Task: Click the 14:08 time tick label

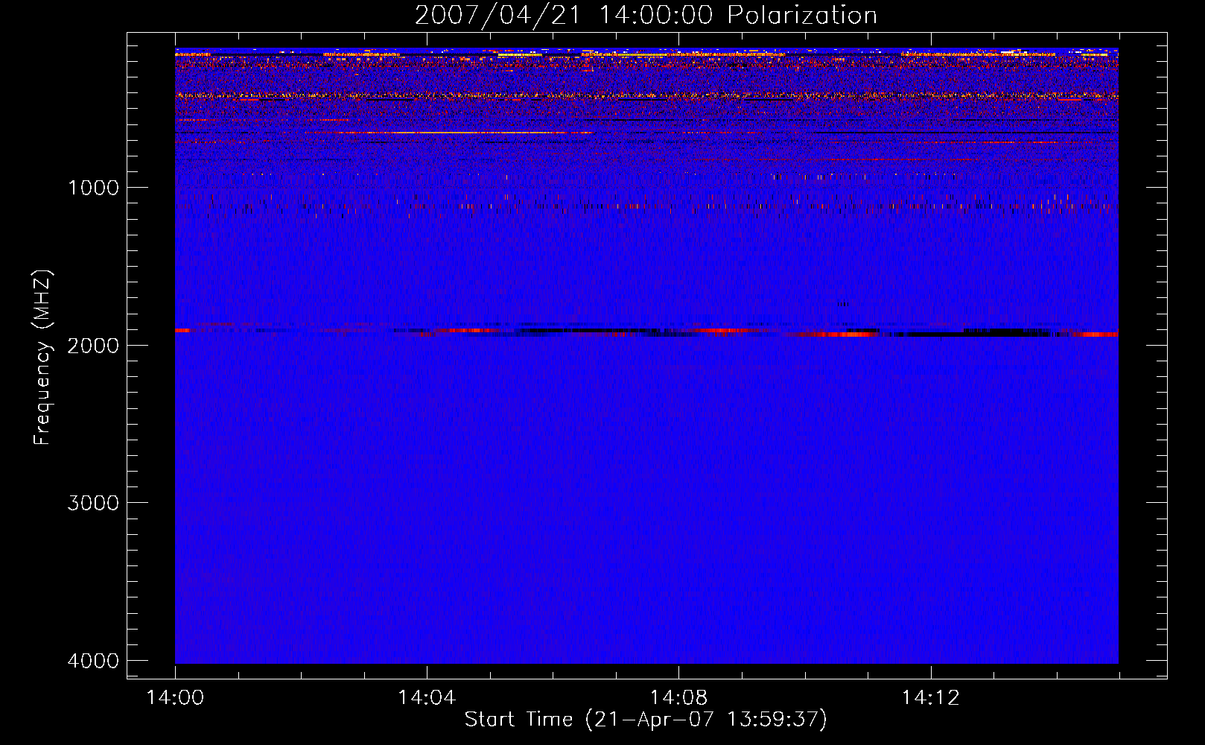Action: 678,697
